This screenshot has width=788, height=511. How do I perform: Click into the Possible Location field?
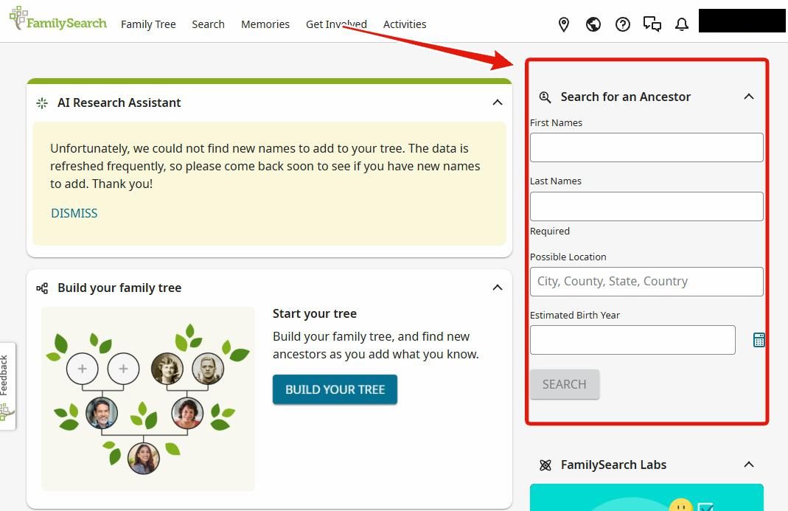pos(646,281)
